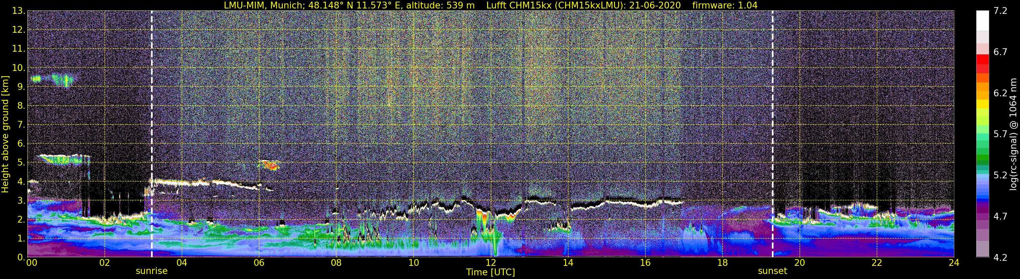Click the white dashed sunrise line
Viewport: 1020px width, 279px height.
pos(152,134)
